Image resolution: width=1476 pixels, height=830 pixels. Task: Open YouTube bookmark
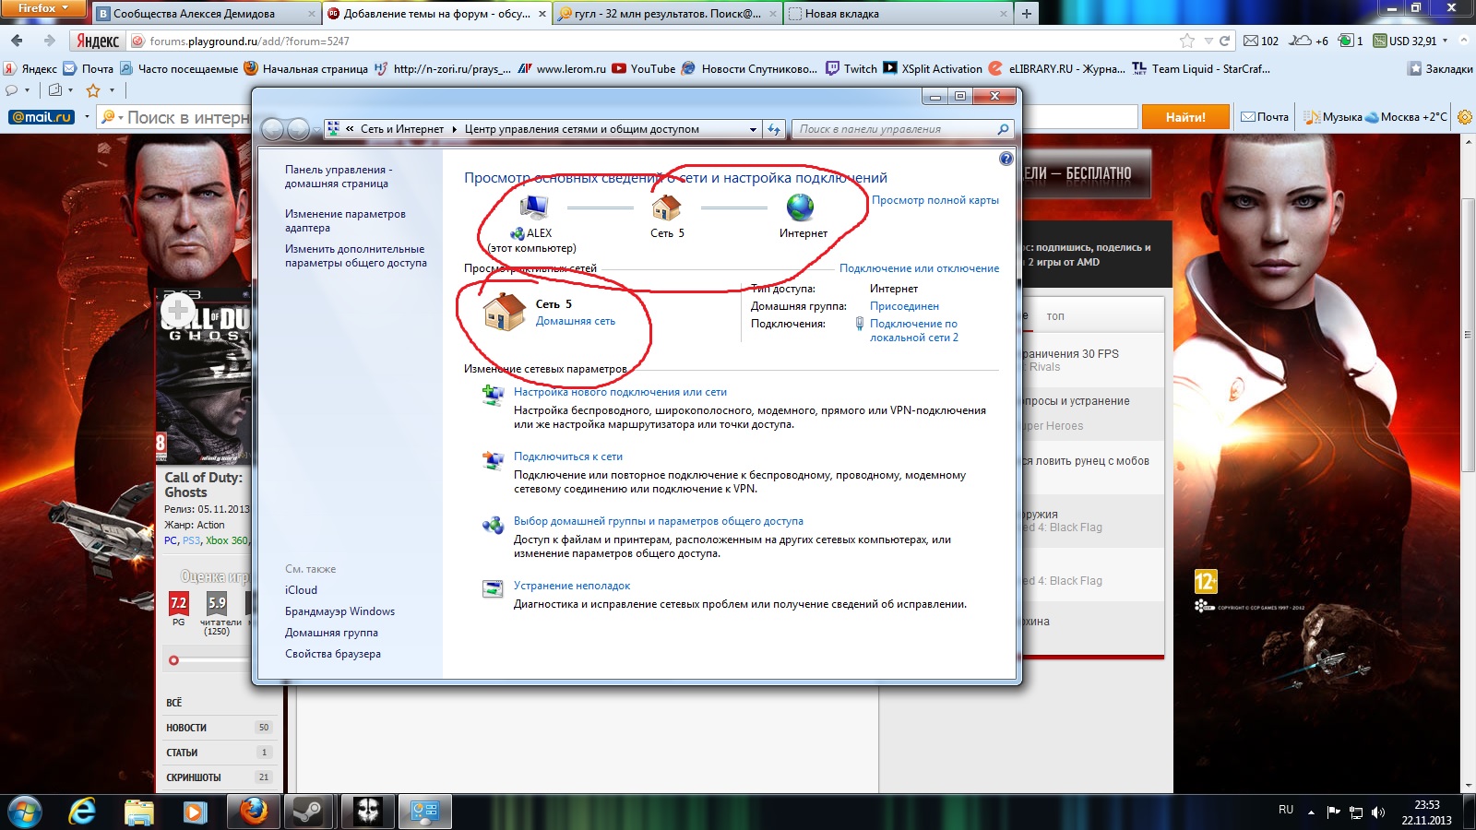(644, 68)
